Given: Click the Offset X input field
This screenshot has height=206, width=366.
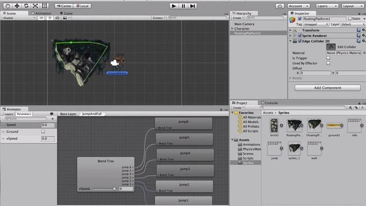Looking at the screenshot, I should 315,73.
